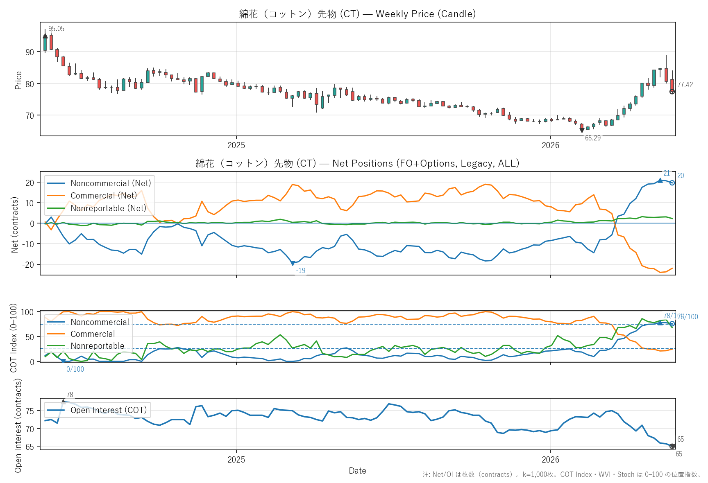Screen dimensions: 708x483
Task: Click the latest COT index circle 76/100
Action: click(x=672, y=323)
